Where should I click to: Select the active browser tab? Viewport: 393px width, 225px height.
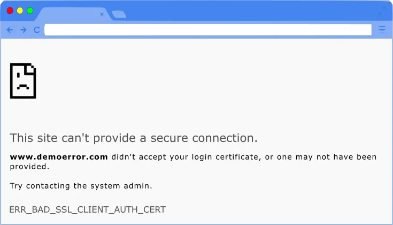click(x=70, y=14)
